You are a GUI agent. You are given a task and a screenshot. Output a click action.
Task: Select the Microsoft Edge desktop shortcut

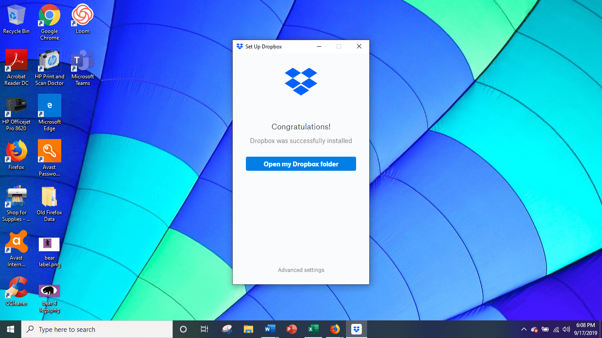[49, 113]
